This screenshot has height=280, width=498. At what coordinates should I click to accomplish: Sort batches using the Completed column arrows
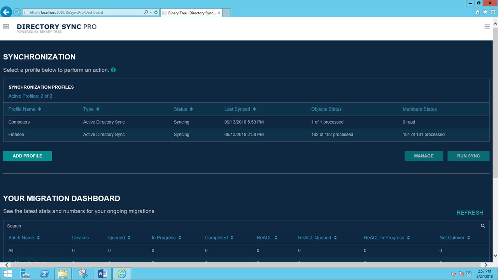click(231, 238)
